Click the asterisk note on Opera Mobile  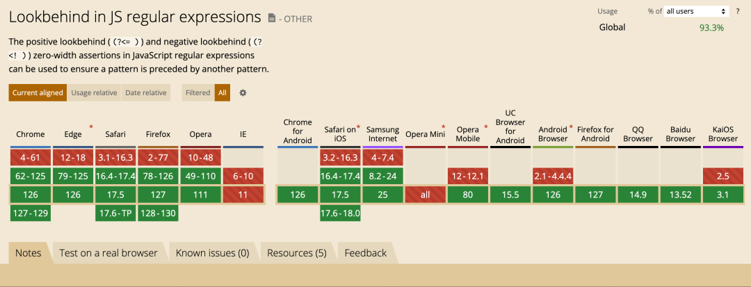(485, 127)
